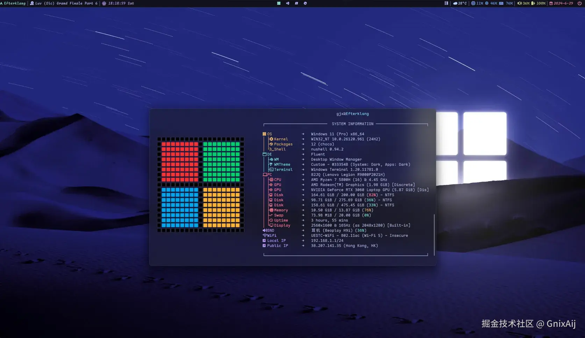Click the "18:18:59 Sat" time text
585x338 pixels.
click(x=121, y=3)
